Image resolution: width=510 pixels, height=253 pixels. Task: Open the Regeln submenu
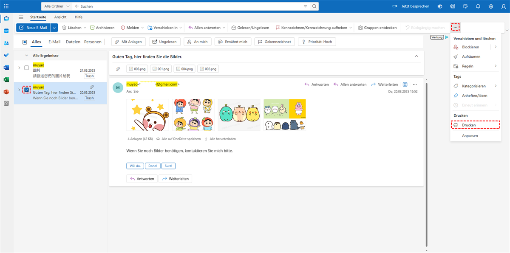point(476,66)
